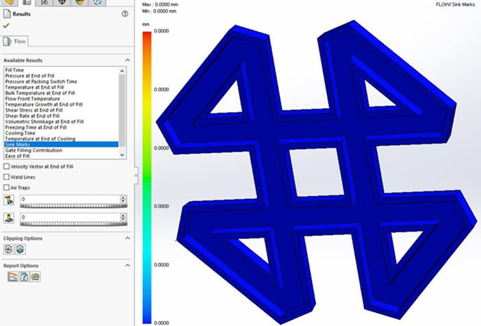Click the green checkmark to accept results

click(x=6, y=25)
